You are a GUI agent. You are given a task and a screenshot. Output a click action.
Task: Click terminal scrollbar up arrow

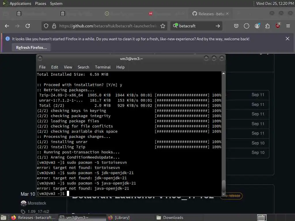[224, 73]
